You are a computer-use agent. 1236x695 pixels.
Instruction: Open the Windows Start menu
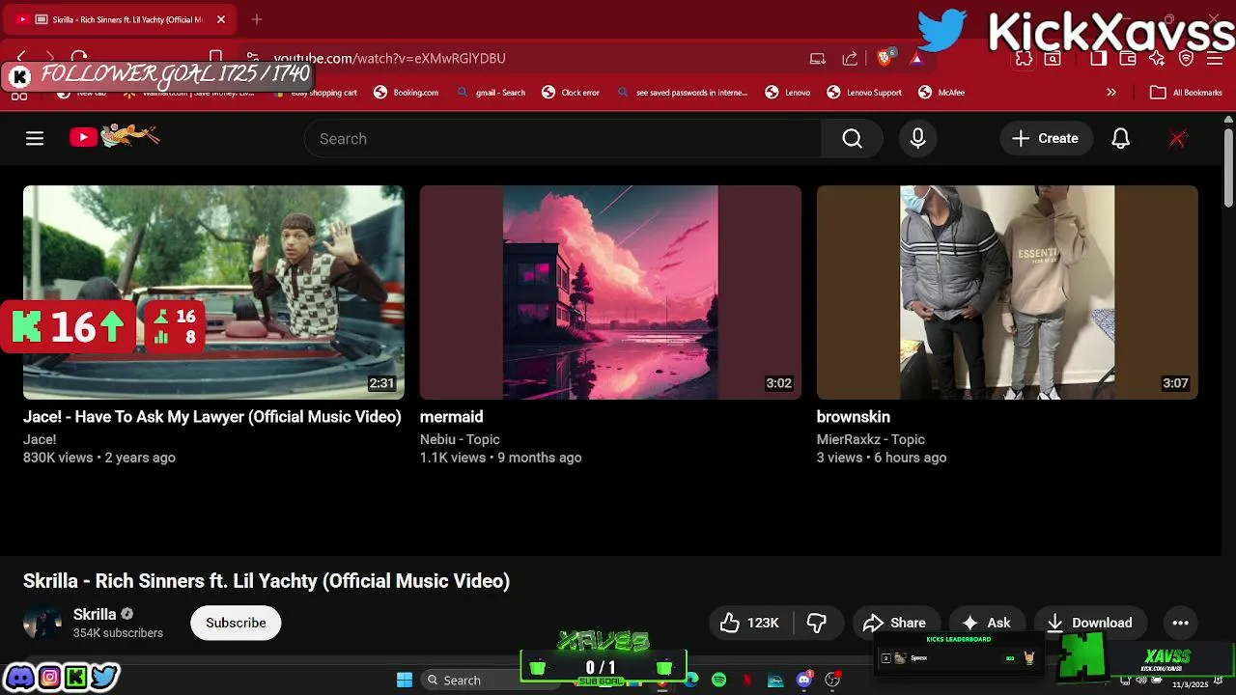point(405,680)
